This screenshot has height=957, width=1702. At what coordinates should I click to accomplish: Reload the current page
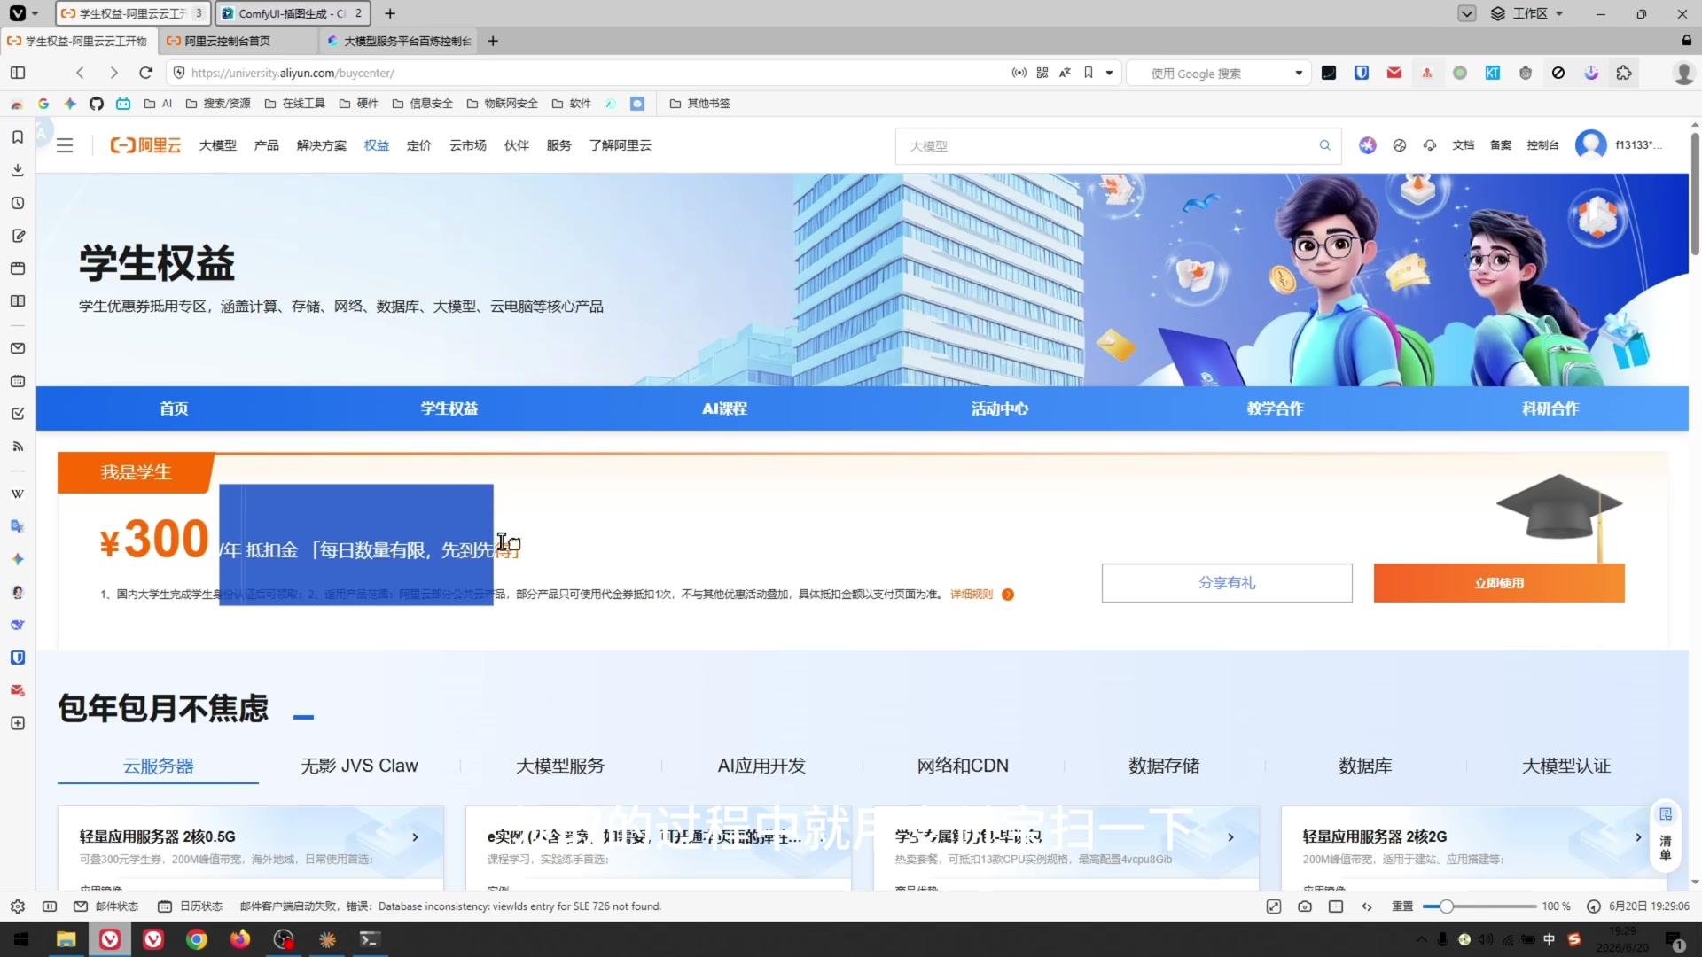click(146, 73)
